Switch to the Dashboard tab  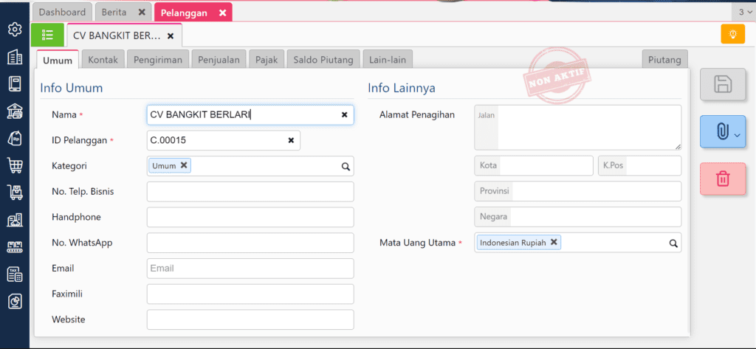click(x=62, y=13)
